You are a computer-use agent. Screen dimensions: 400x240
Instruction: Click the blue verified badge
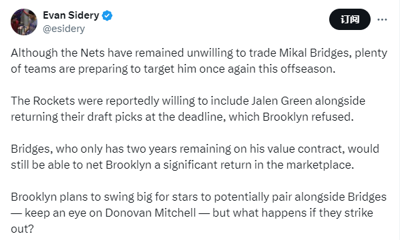pos(107,15)
